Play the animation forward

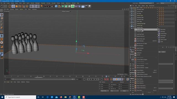point(93,79)
